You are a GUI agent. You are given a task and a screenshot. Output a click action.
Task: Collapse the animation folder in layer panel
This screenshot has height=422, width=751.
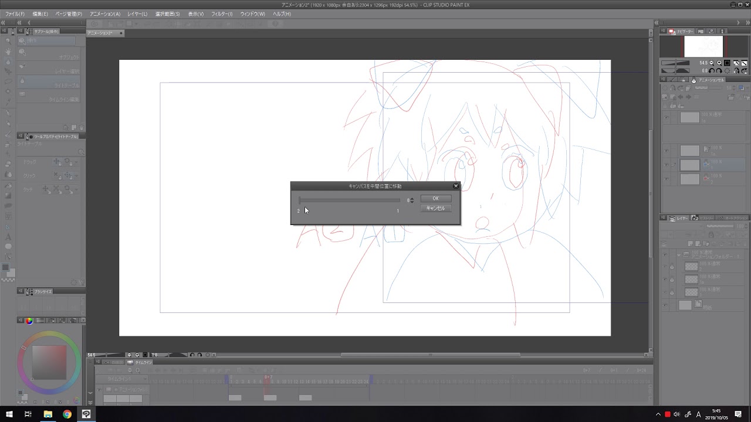(679, 256)
